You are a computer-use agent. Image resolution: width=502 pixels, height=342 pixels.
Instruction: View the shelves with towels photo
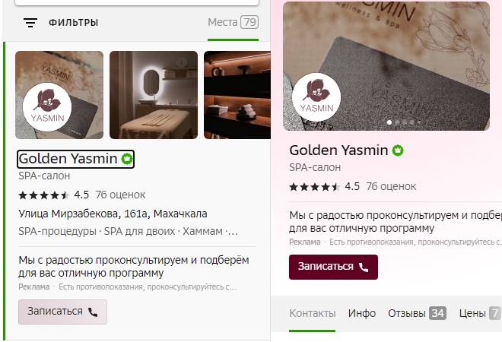coord(237,95)
